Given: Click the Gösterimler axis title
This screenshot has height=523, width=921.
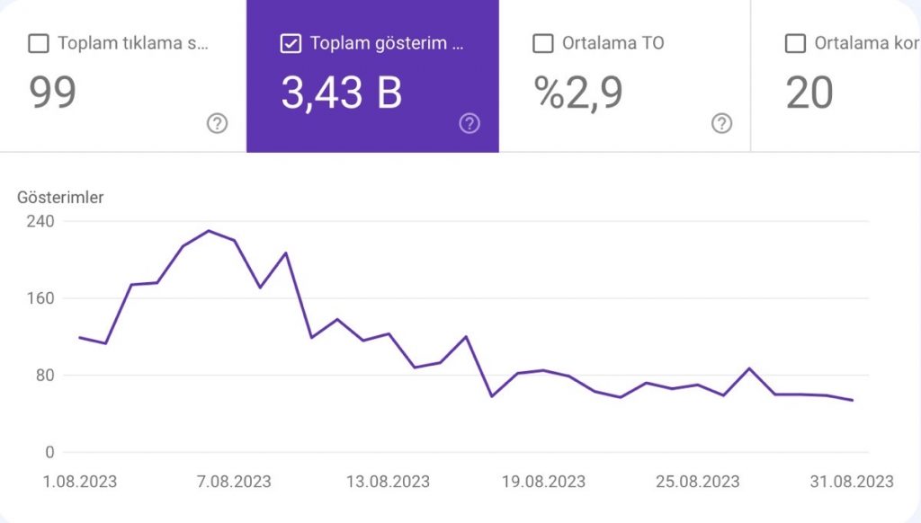Looking at the screenshot, I should tap(60, 198).
